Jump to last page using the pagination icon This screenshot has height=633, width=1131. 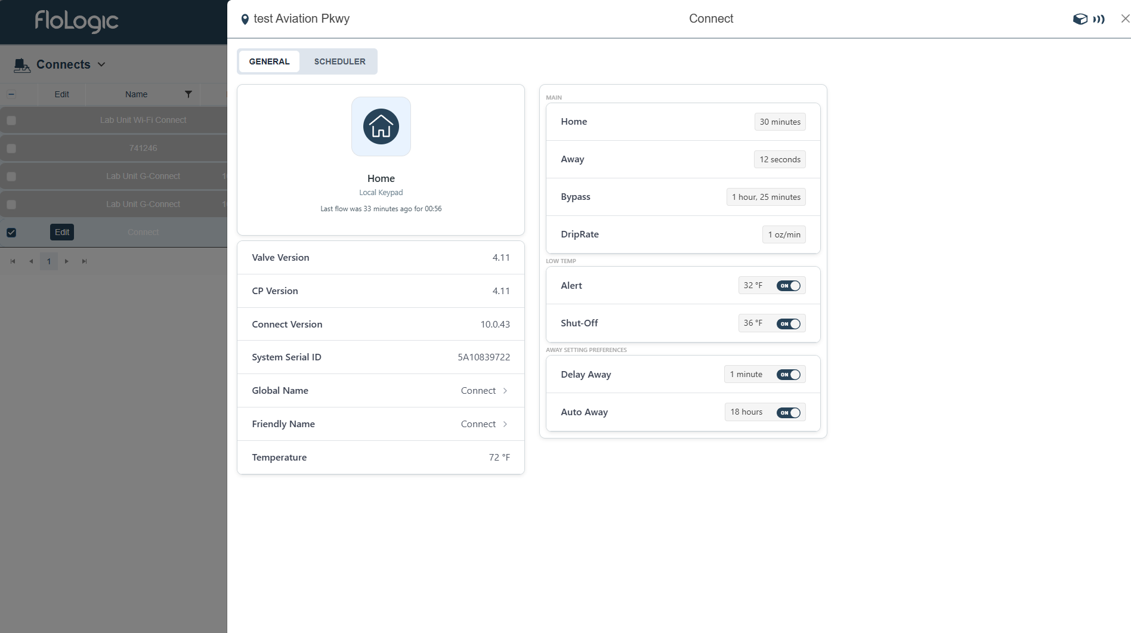tap(84, 261)
